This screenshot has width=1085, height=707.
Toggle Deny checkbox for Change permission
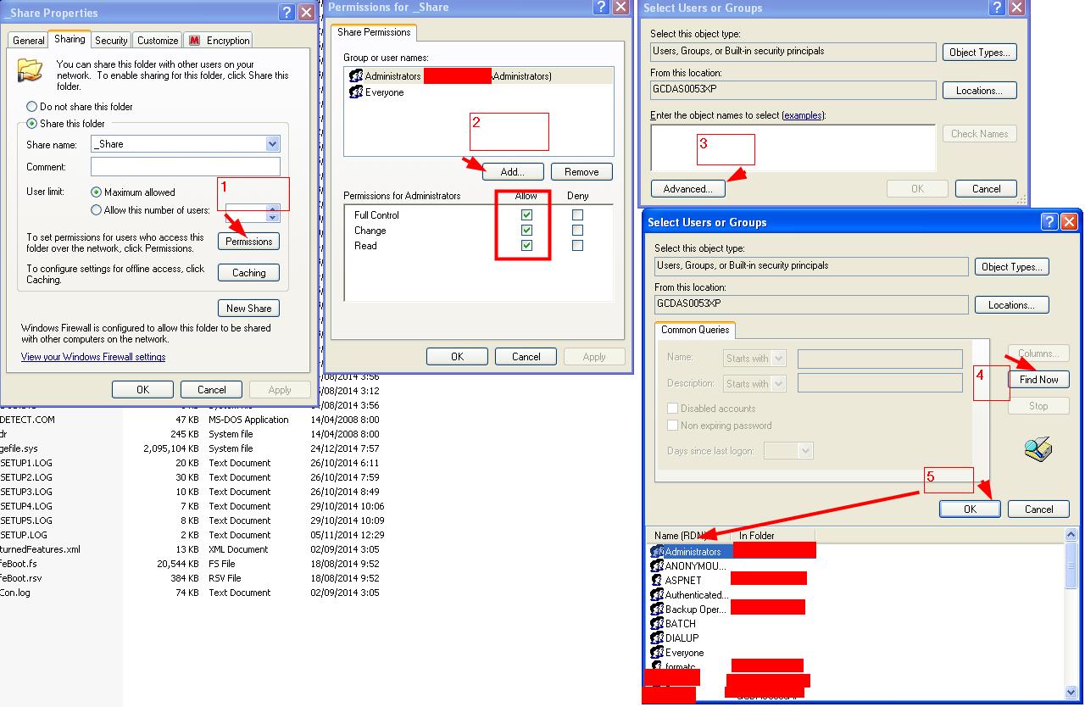(x=577, y=231)
